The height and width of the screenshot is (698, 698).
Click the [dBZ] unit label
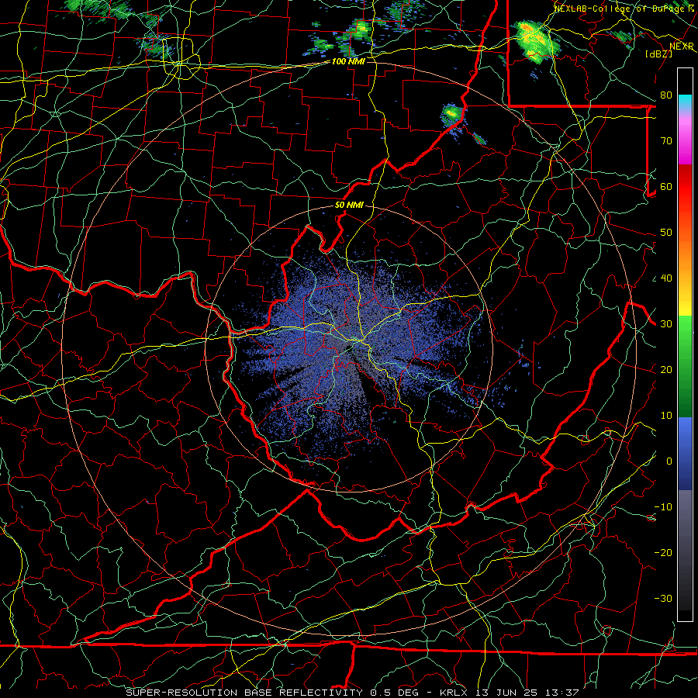point(658,54)
